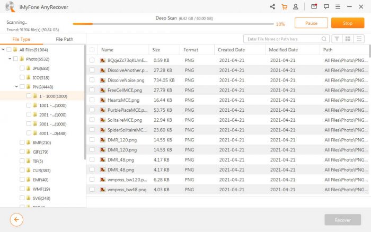Check the box for FreeCellMCE.png
Viewport: 371px width, 232px height.
(x=92, y=90)
